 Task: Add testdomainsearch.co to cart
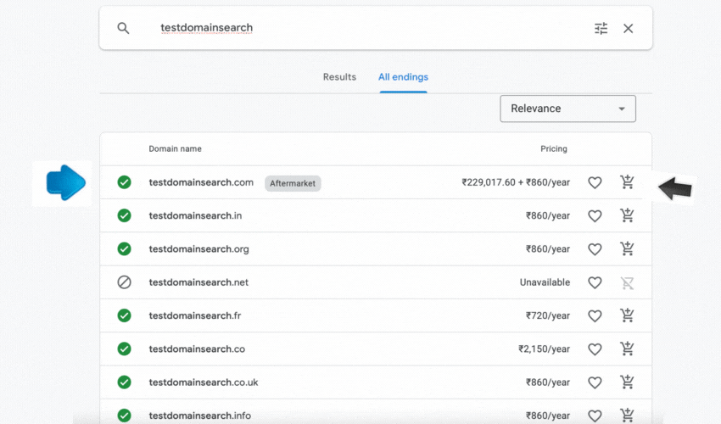(627, 349)
